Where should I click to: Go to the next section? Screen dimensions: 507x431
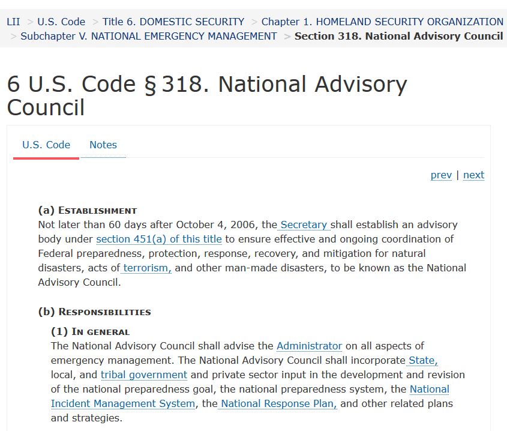tap(473, 175)
